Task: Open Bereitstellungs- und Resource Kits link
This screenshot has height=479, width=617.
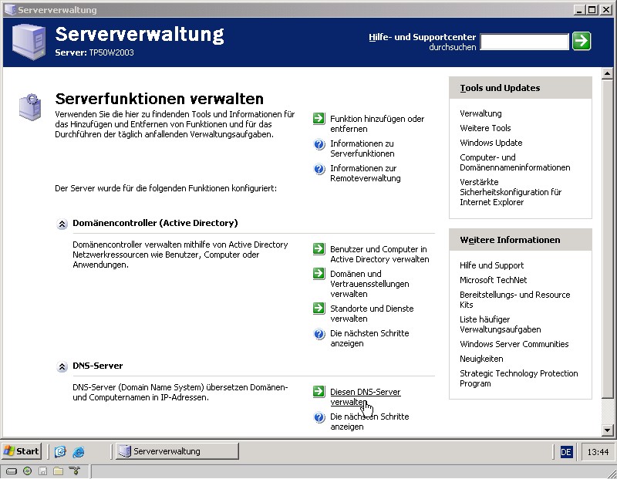Action: click(514, 299)
